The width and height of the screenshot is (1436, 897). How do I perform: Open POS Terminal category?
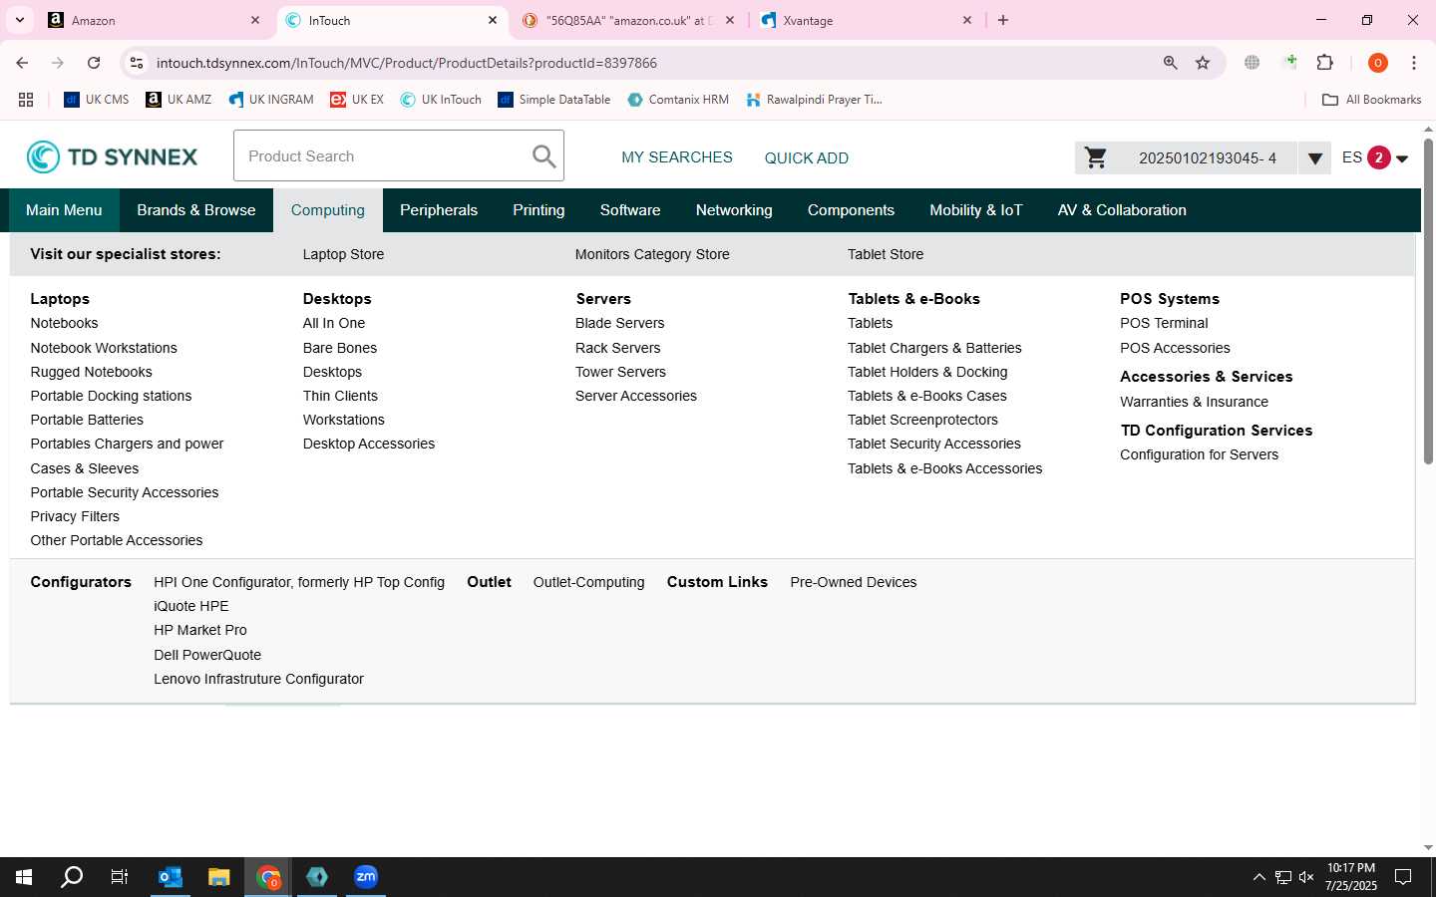1164,323
